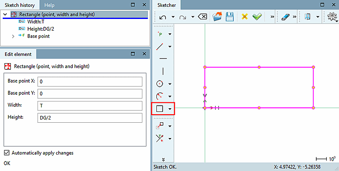Viewport: 339px width, 171px height.
Task: Open the Point tool dropdown arrow
Action: (x=170, y=34)
